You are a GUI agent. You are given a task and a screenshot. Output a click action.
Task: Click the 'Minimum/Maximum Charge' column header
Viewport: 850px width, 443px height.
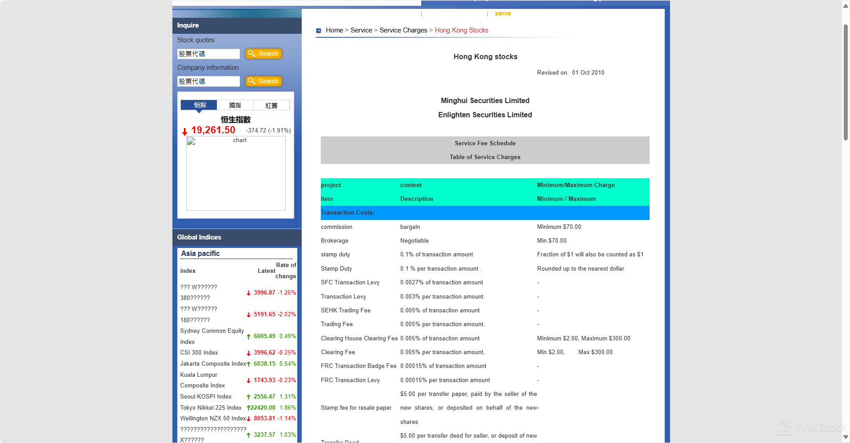pos(576,185)
